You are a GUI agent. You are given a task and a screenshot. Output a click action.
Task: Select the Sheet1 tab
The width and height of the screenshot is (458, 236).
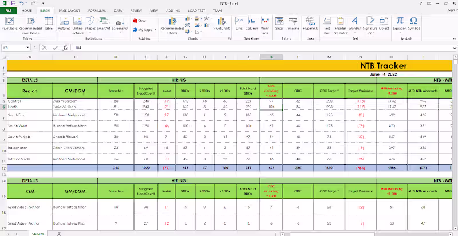(x=38, y=234)
